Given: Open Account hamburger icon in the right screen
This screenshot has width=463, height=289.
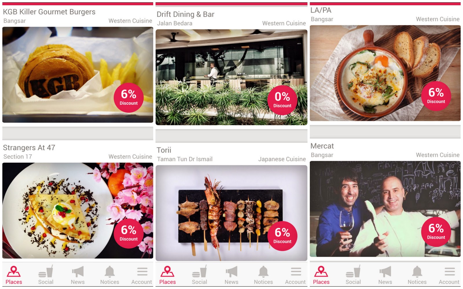Looking at the screenshot, I should [449, 272].
